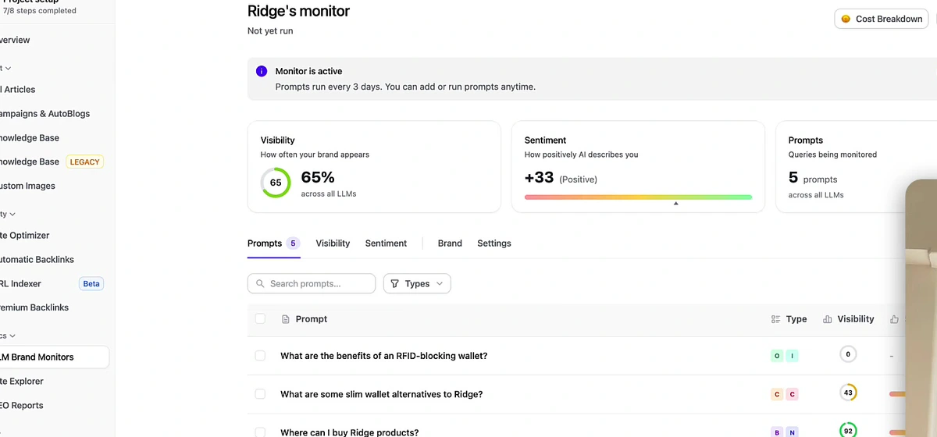937x437 pixels.
Task: Focus the Search prompts field
Action: pos(312,283)
